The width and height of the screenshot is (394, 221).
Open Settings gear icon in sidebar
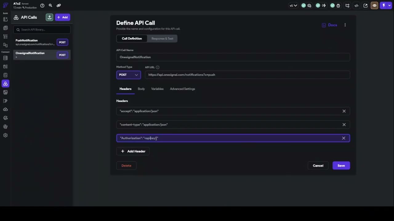5,135
